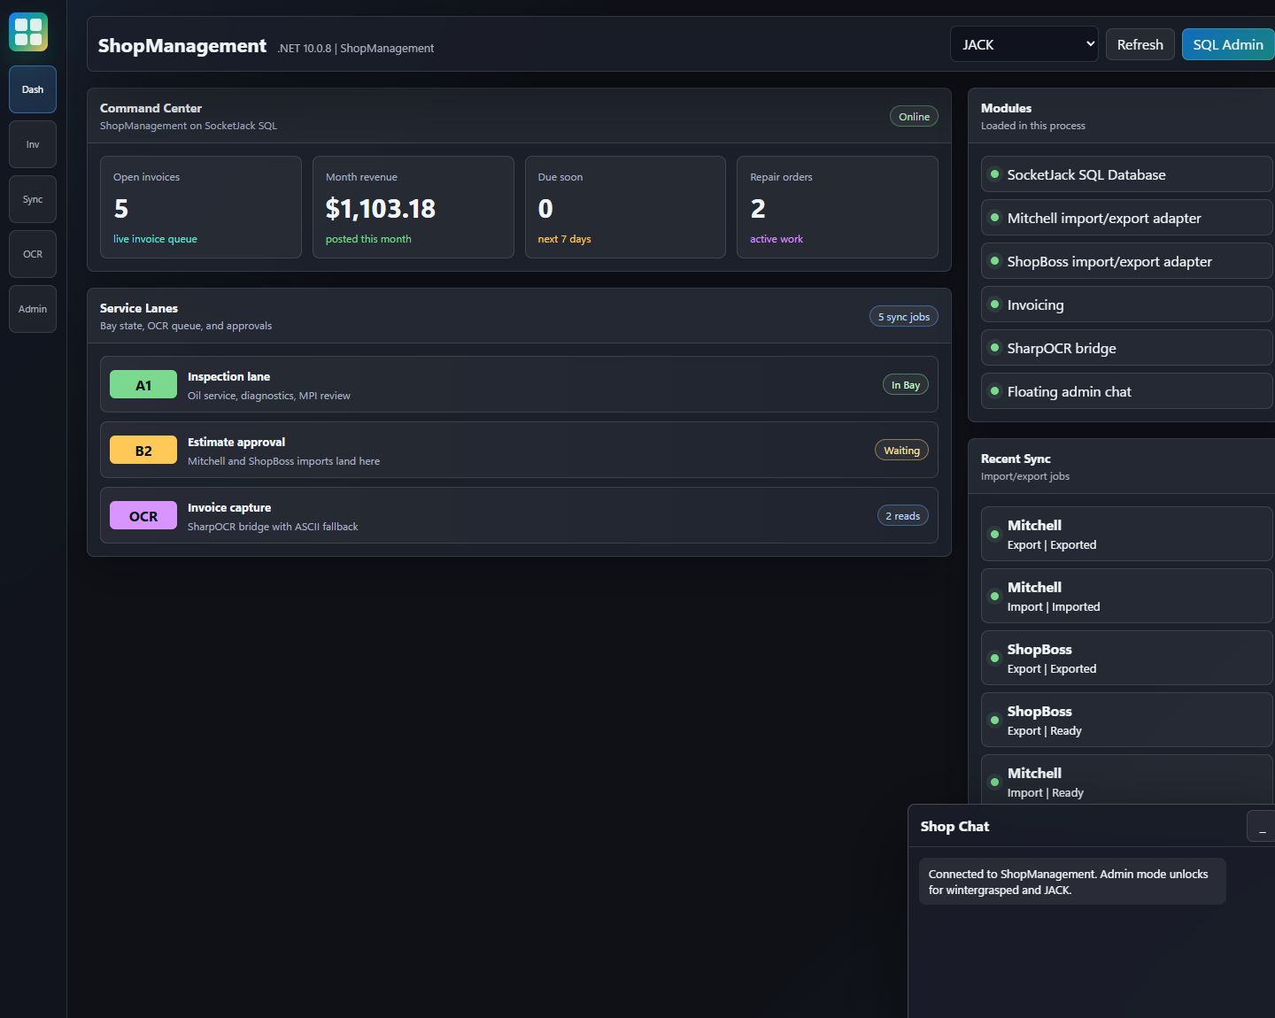
Task: Click the Refresh button
Action: [1140, 44]
